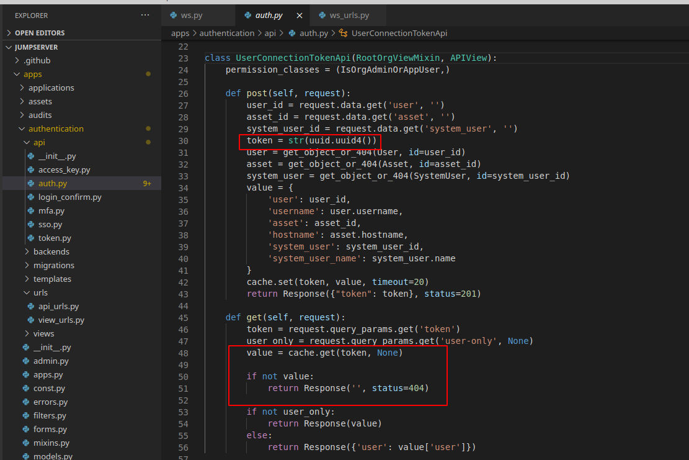Click the authentication breadcrumb segment
The height and width of the screenshot is (460, 689).
point(226,33)
